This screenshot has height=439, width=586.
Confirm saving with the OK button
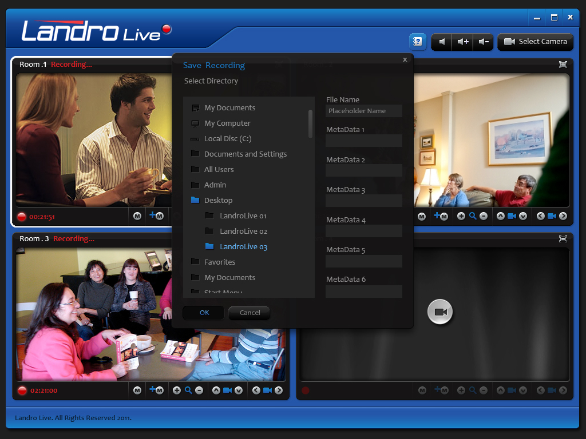(204, 313)
